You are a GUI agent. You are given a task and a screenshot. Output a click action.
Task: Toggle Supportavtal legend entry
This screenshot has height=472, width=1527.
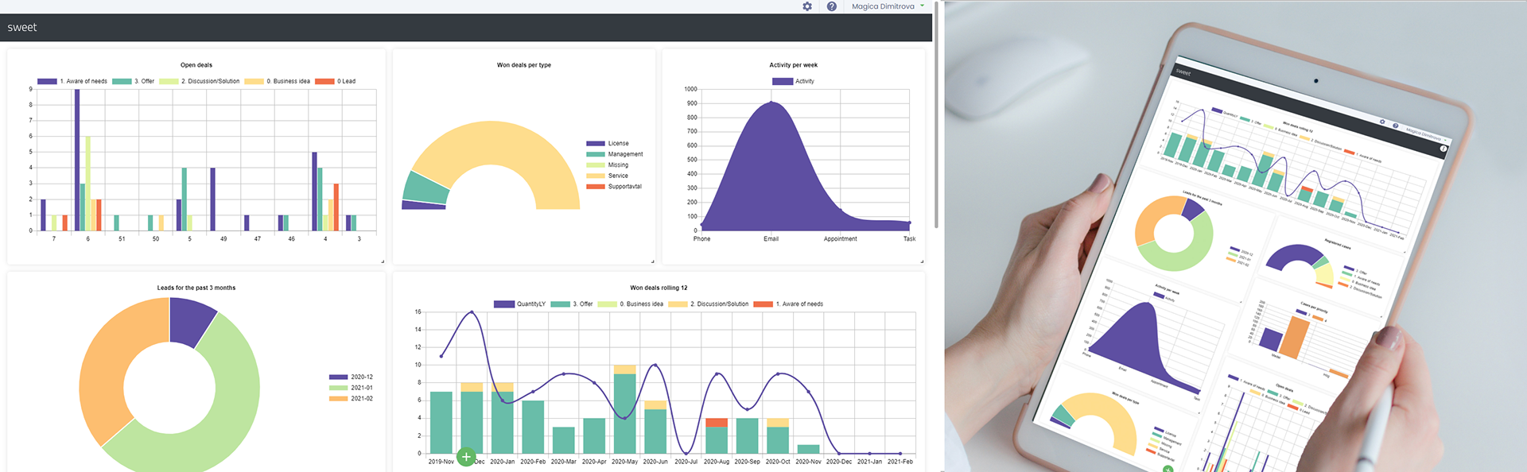coord(614,187)
